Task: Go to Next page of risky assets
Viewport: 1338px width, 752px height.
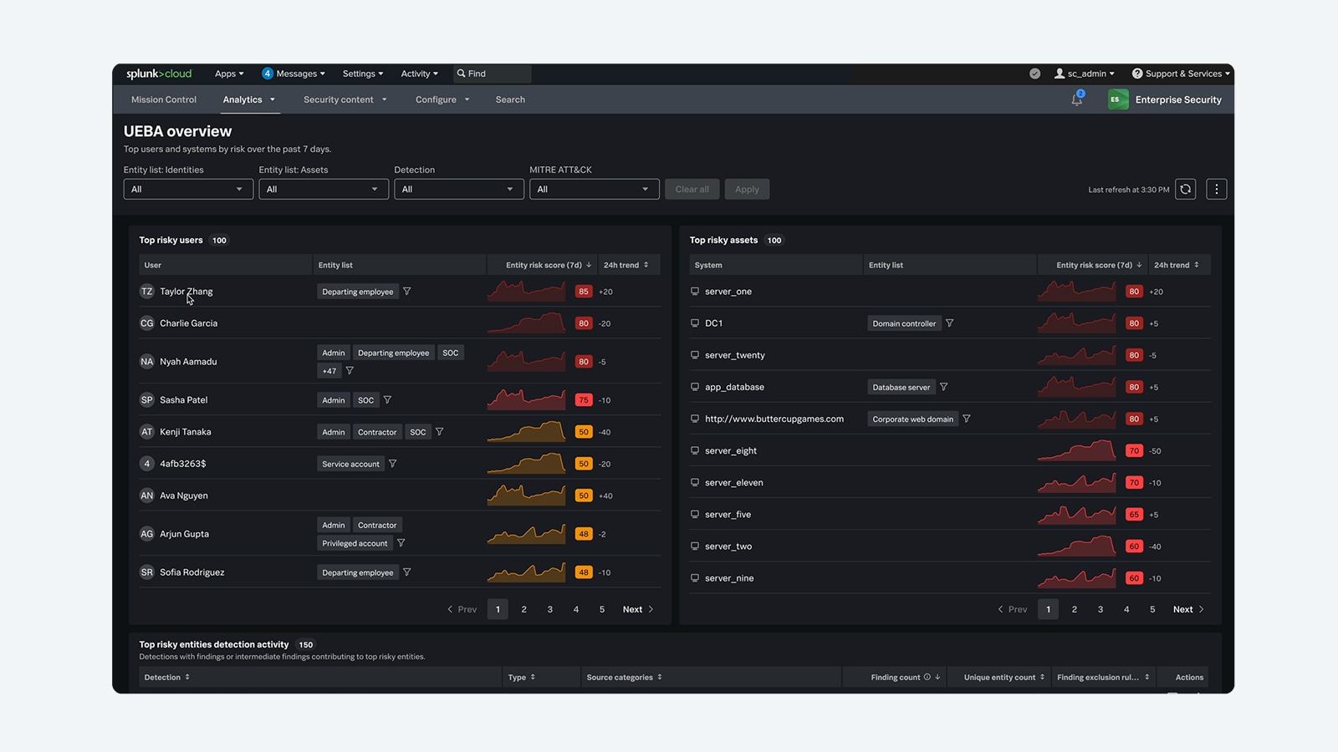Action: tap(1188, 610)
